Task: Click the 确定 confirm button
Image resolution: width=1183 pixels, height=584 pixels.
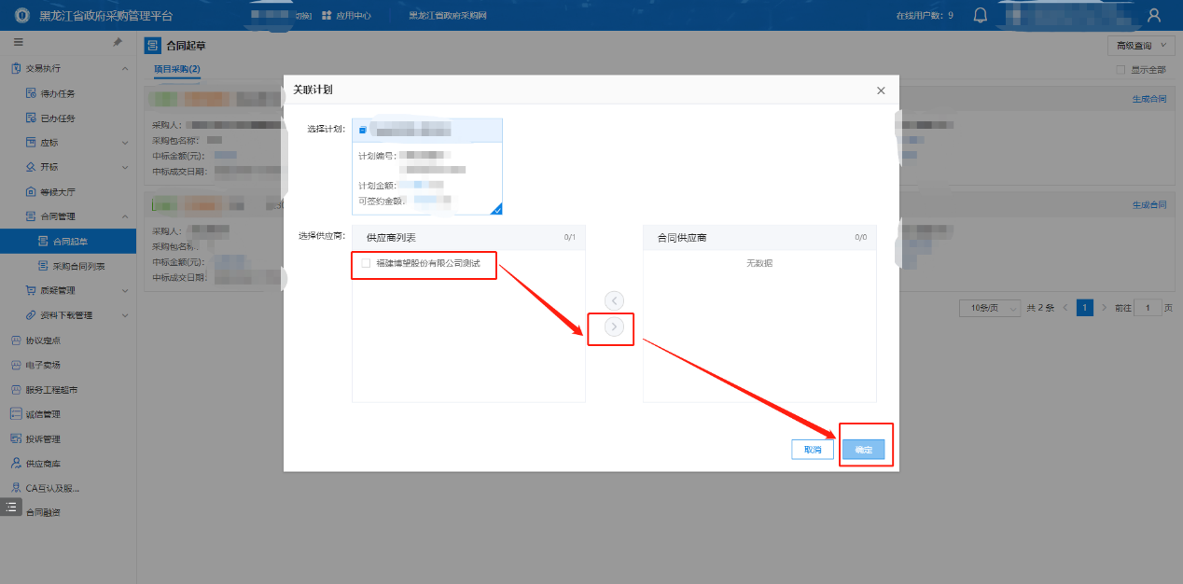Action: 864,450
